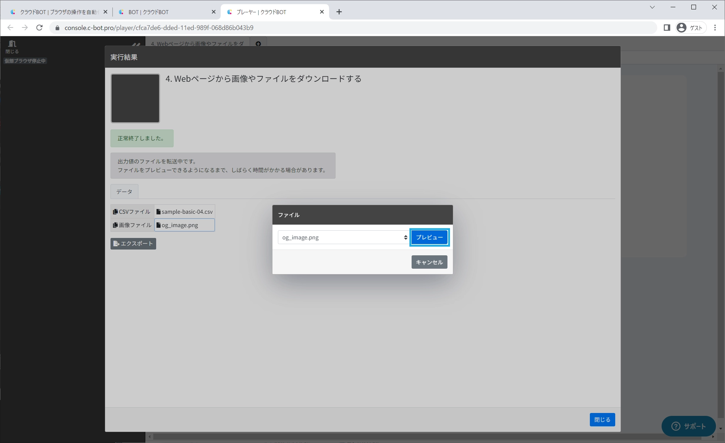Open the サポート help widget
This screenshot has width=725, height=443.
[688, 426]
